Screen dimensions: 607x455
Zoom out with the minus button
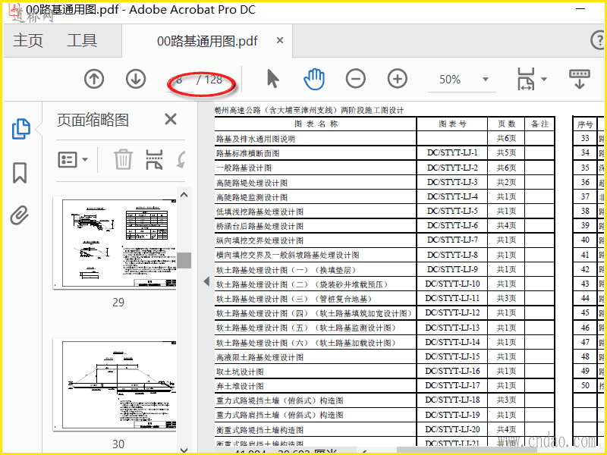click(355, 79)
